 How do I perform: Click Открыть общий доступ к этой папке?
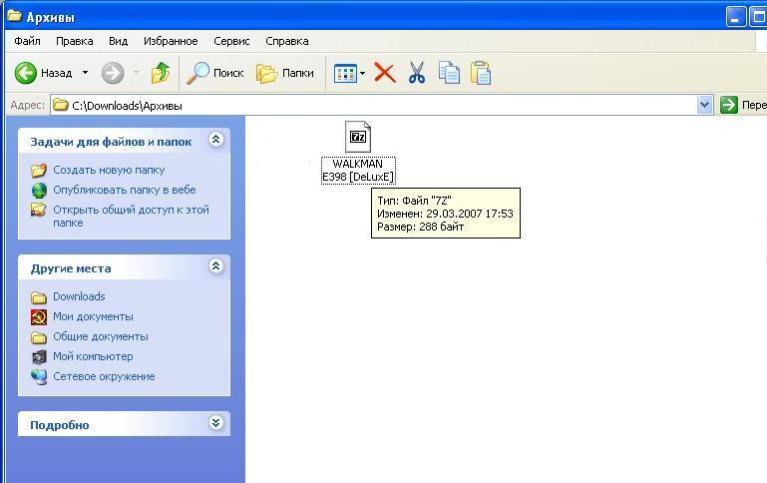[x=131, y=216]
